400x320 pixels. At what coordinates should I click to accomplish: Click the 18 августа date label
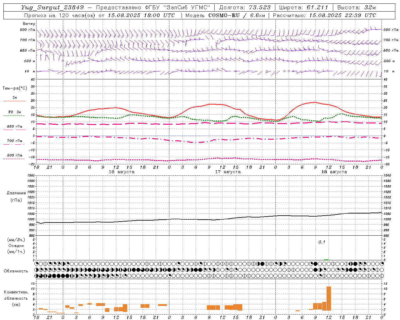pos(334,172)
